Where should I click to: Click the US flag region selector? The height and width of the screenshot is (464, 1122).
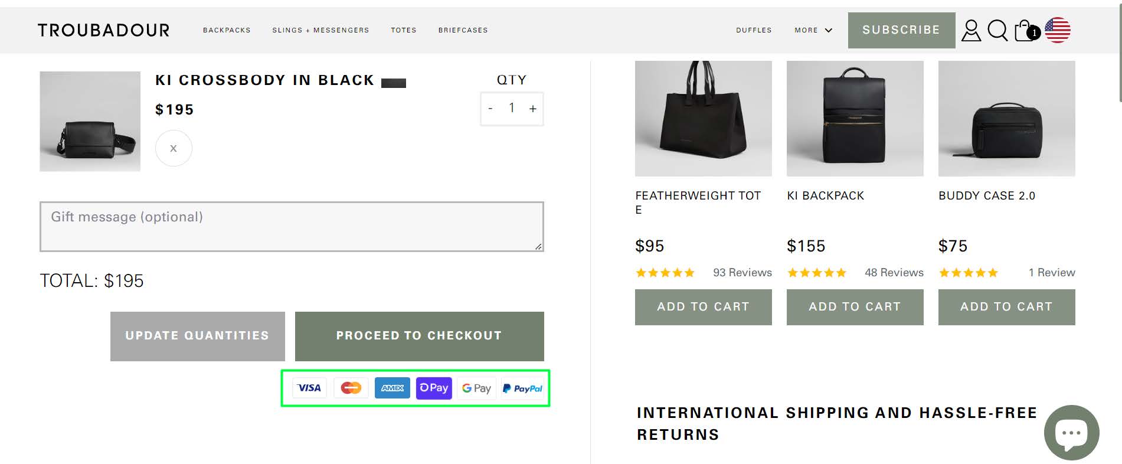[1058, 30]
